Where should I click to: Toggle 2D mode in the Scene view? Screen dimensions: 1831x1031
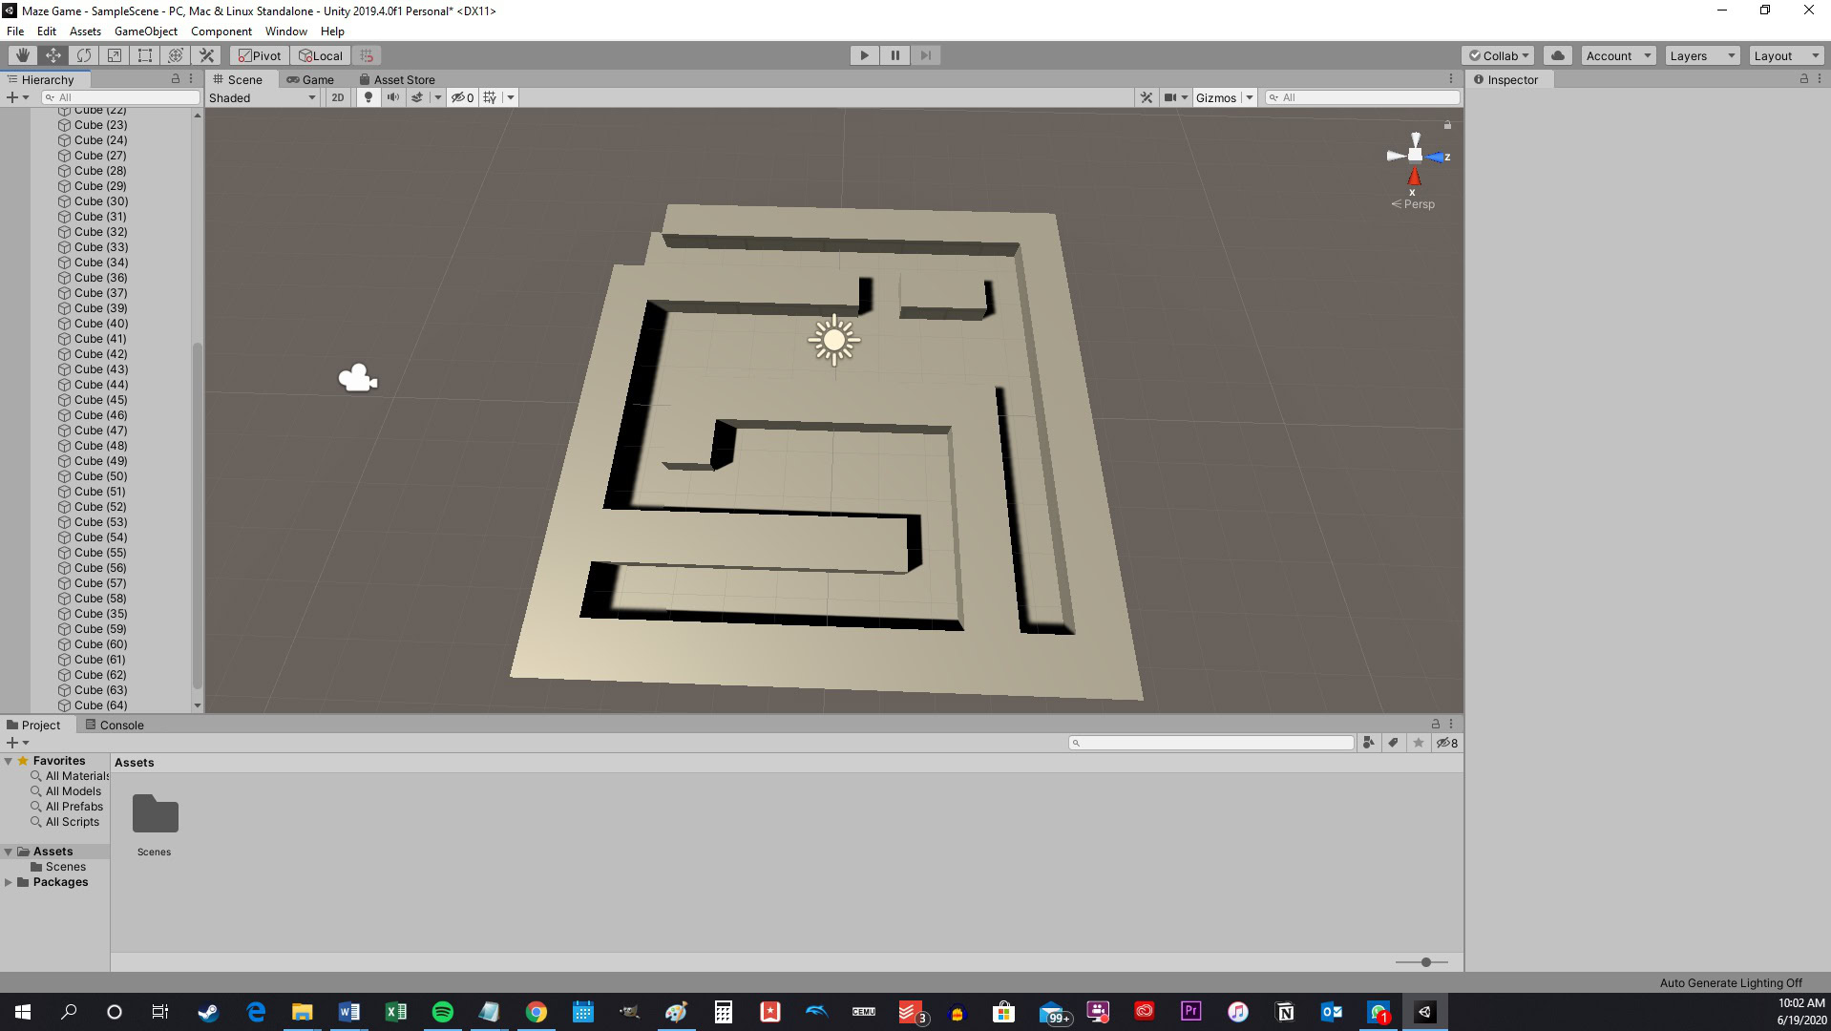tap(338, 96)
